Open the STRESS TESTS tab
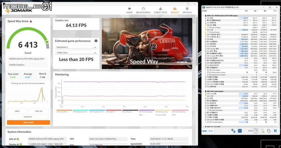This screenshot has height=148, width=281. click(x=160, y=10)
